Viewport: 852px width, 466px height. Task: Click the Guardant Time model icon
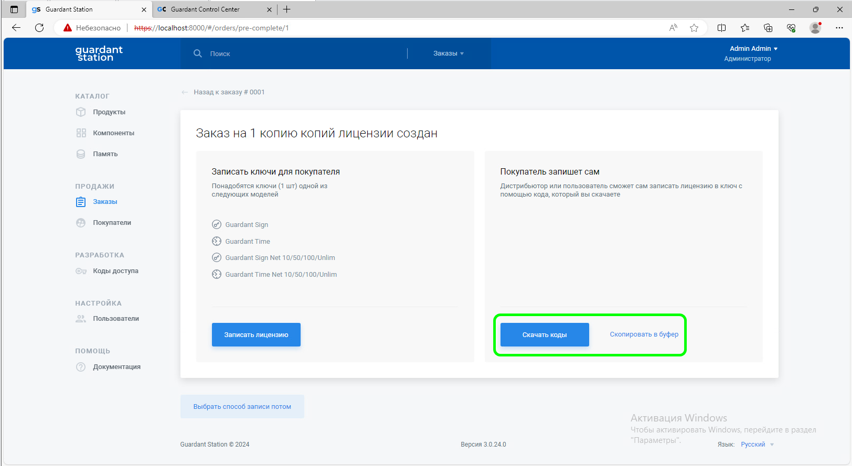click(217, 242)
